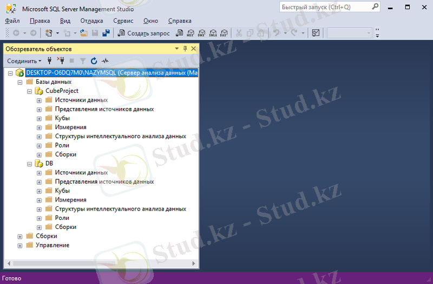The width and height of the screenshot is (433, 284).
Task: Click the Copy icon in toolbar
Action: 250,33
